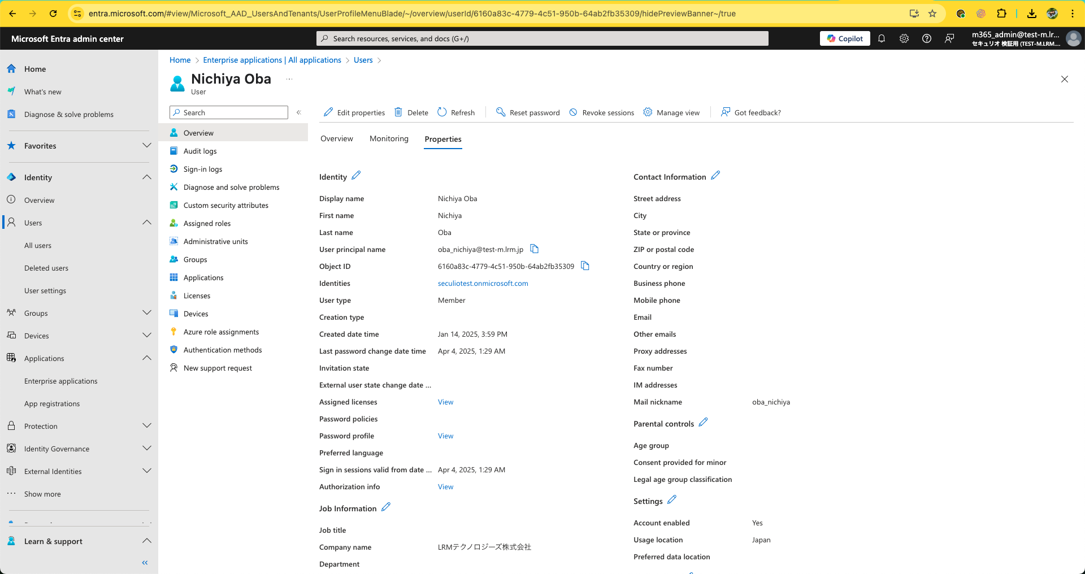Edit Parental controls pencil icon
Viewport: 1085px width, 574px height.
click(703, 423)
